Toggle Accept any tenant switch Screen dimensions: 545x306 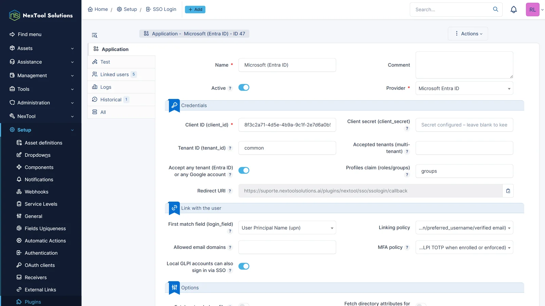point(244,170)
